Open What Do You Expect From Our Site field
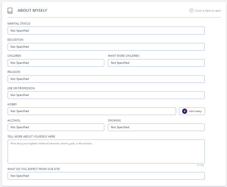This screenshot has width=227, height=187. coord(106,176)
